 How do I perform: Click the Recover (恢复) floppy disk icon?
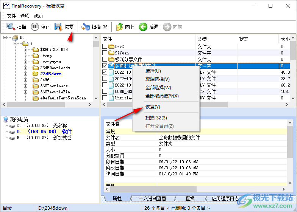coord(58,27)
